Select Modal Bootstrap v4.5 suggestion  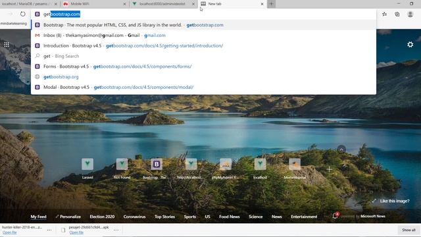pyautogui.click(x=203, y=87)
